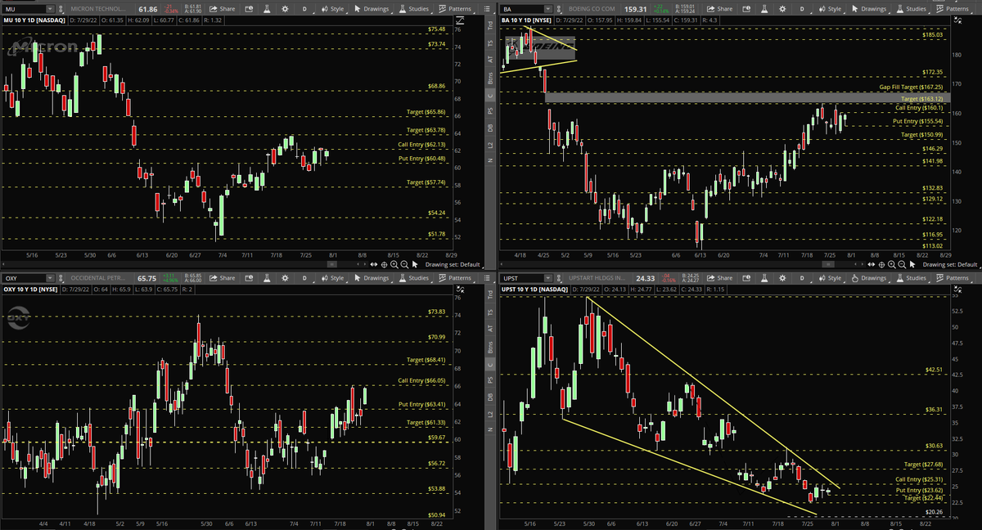Zoom in on the BA chart
The image size is (982, 530).
[891, 264]
